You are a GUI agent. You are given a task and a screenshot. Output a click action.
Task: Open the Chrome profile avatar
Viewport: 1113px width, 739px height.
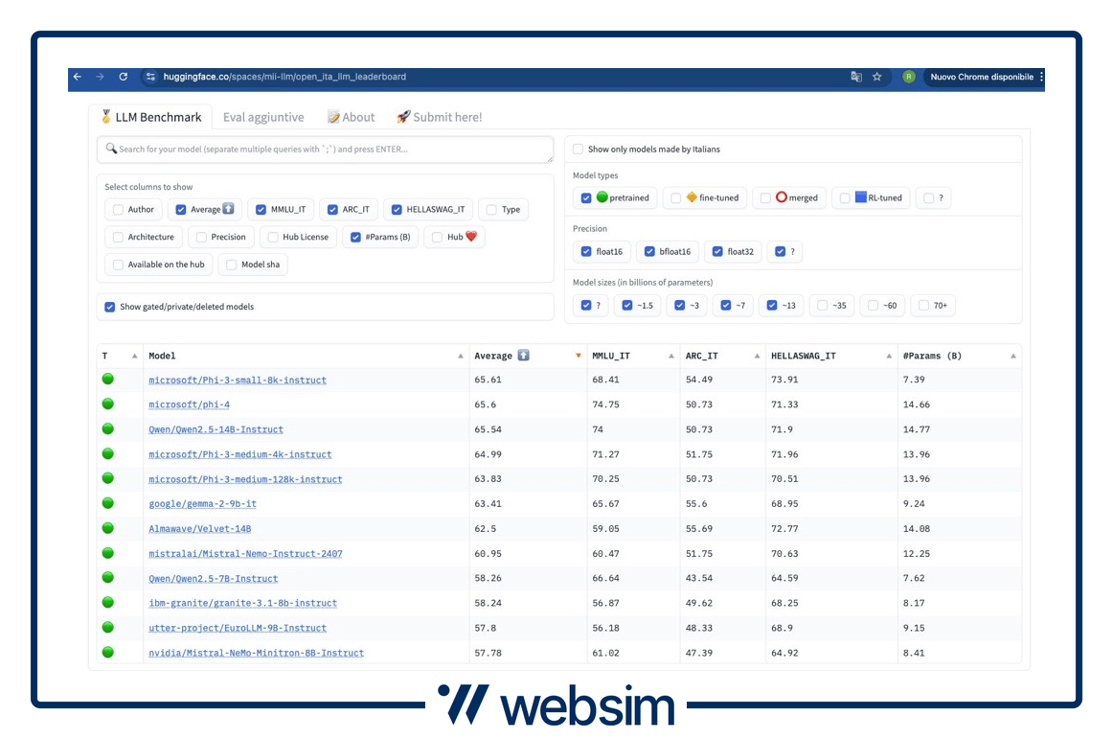pyautogui.click(x=908, y=77)
